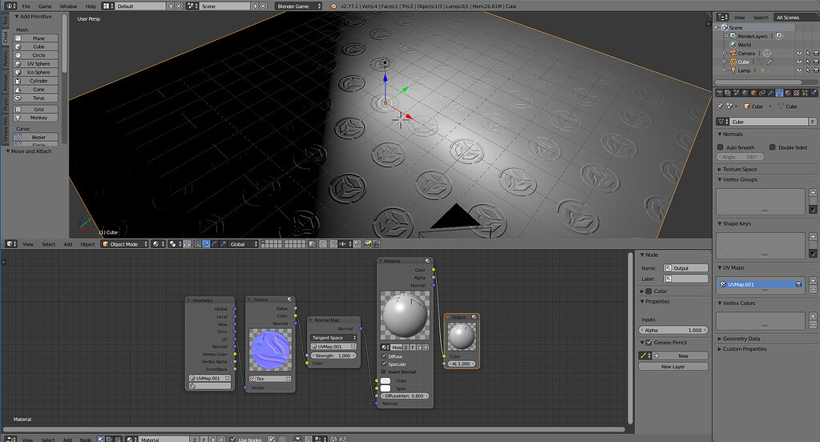Toggle Diffuse checkbox on Material node
The width and height of the screenshot is (820, 442).
(x=384, y=356)
